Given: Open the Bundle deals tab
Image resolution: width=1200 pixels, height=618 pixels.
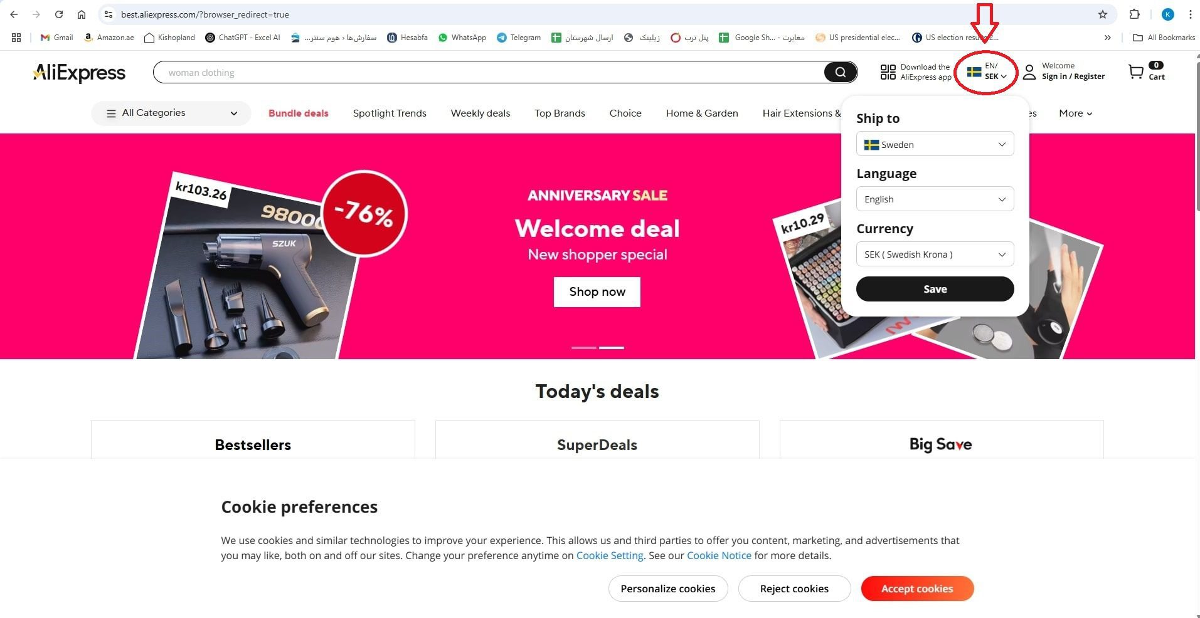Looking at the screenshot, I should tap(299, 113).
